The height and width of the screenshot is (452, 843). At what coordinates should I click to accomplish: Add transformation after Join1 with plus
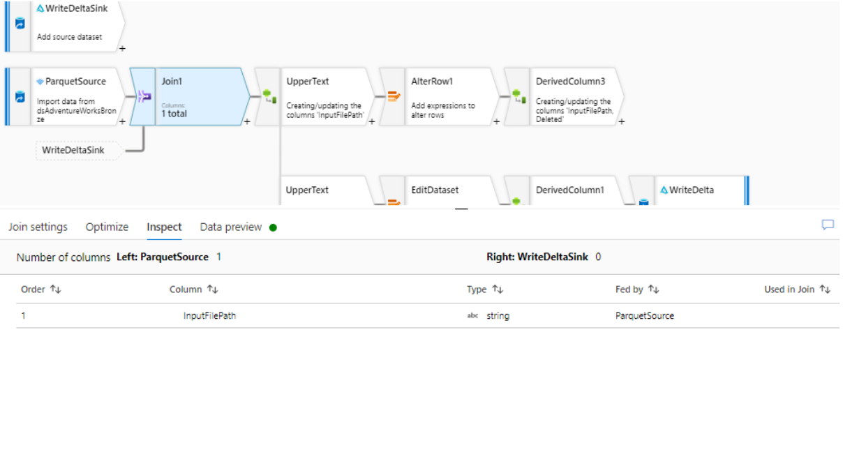tap(246, 122)
